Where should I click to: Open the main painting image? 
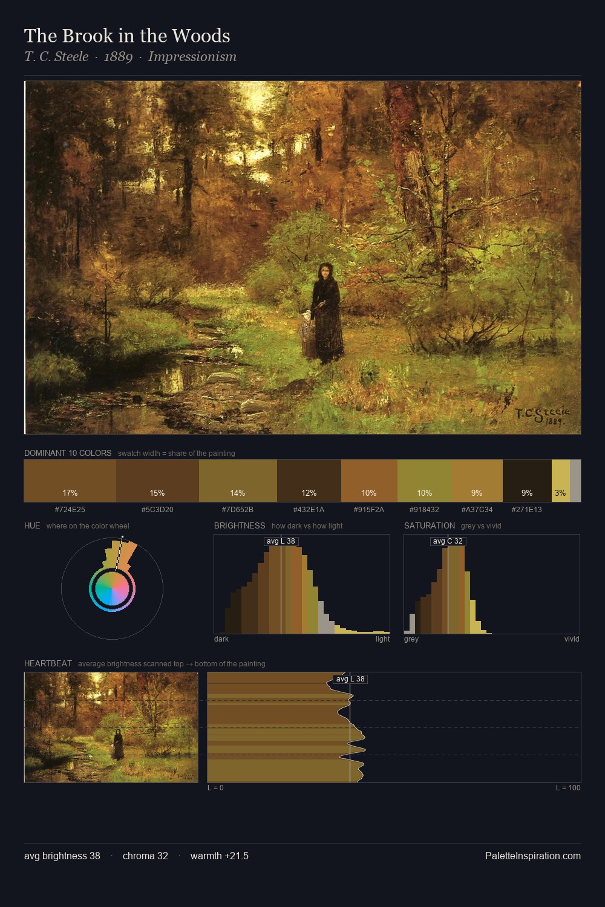[302, 258]
